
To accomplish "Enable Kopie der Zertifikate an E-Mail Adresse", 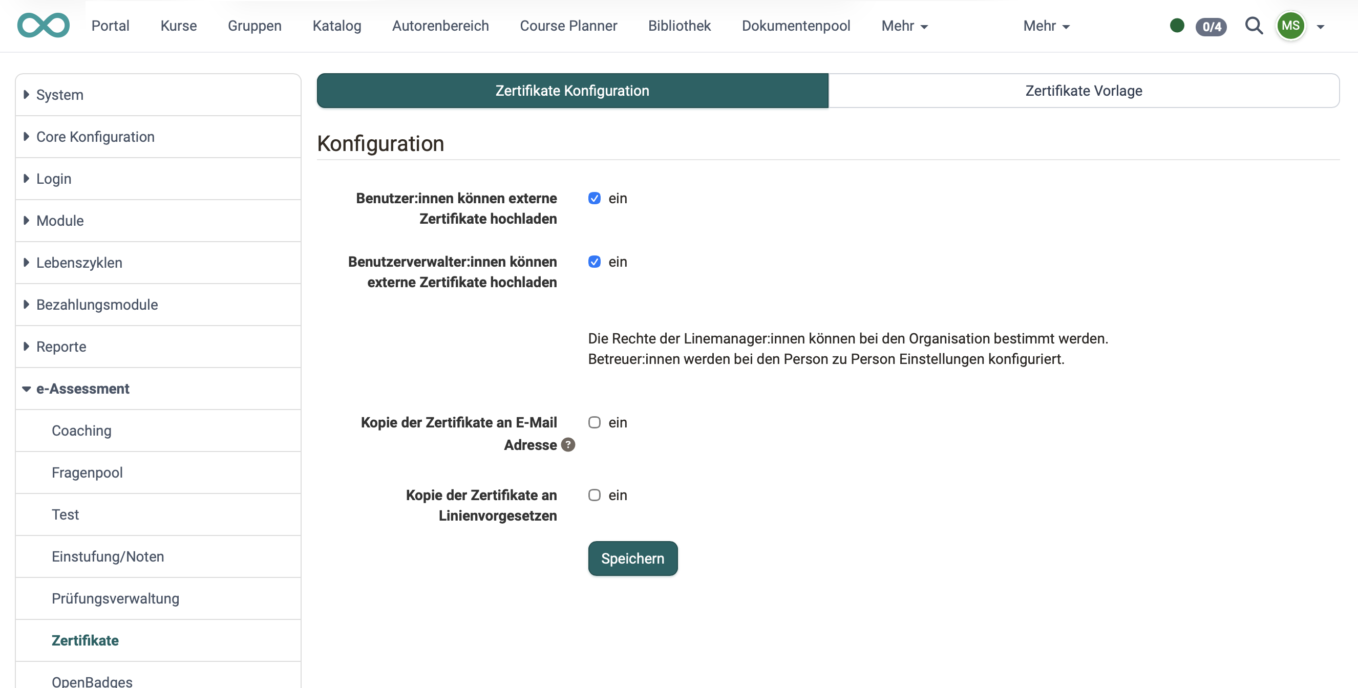I will (595, 422).
